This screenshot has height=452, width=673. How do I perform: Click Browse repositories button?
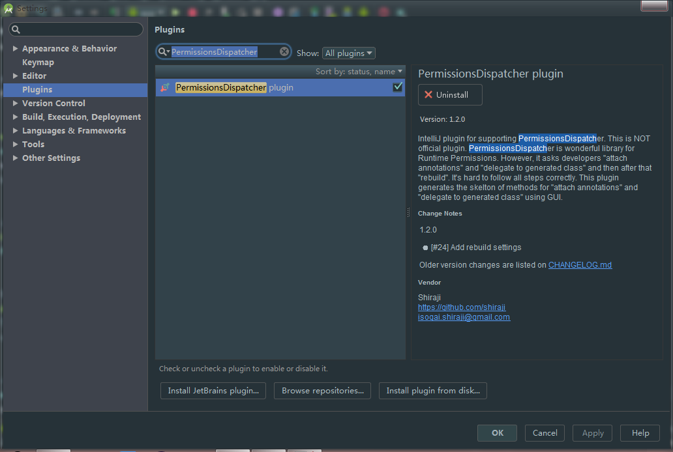pos(322,391)
